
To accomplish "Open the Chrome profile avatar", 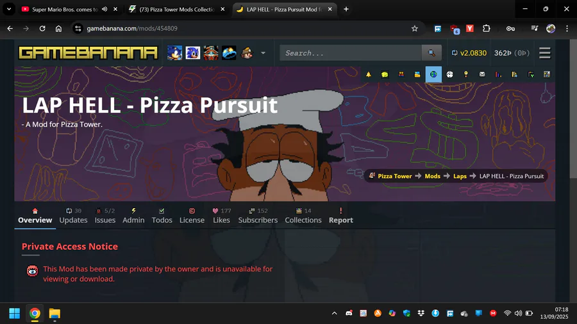I will tap(551, 28).
